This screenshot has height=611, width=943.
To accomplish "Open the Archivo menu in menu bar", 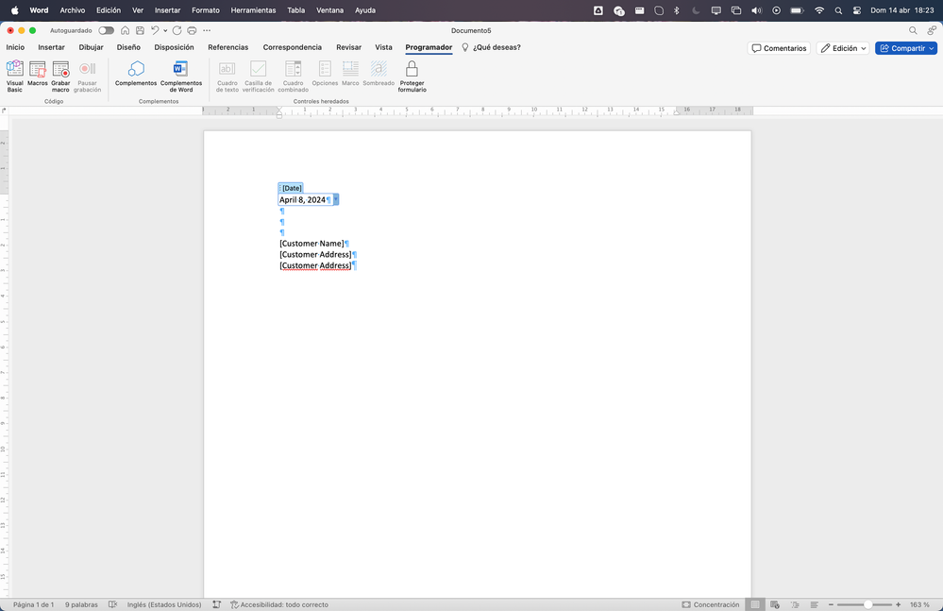I will [72, 10].
